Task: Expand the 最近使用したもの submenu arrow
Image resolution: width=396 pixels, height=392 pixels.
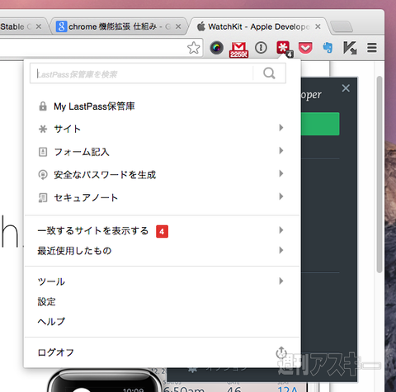Action: tap(280, 250)
